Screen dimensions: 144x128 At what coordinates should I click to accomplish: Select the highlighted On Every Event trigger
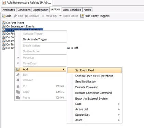click(x=25, y=30)
